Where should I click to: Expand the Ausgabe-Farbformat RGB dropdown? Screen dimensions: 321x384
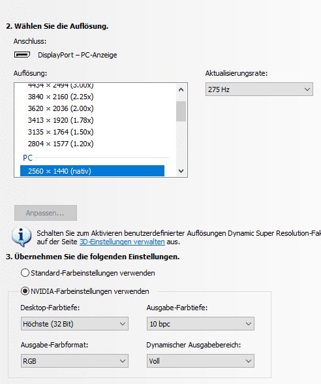click(x=74, y=360)
